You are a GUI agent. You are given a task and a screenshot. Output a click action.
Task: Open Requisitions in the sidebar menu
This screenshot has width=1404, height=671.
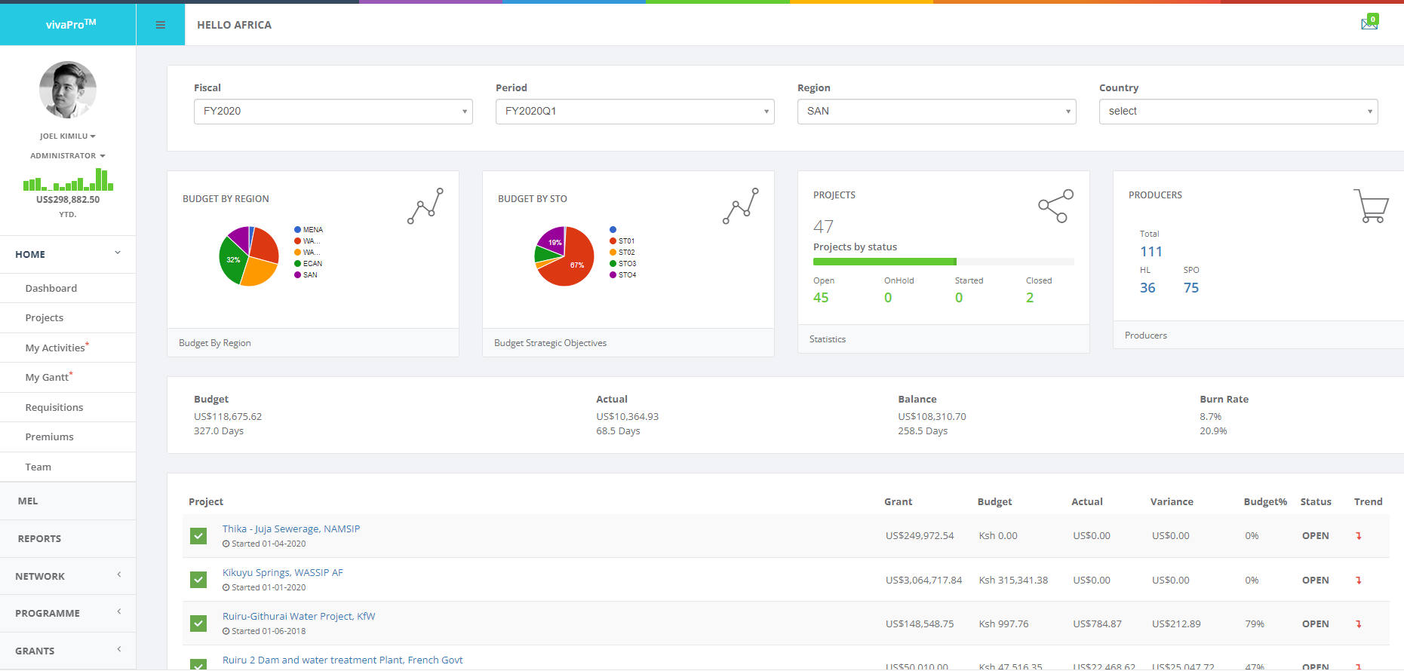[x=54, y=407]
